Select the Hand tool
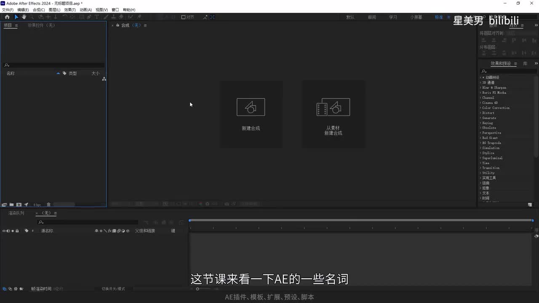The width and height of the screenshot is (539, 303). click(24, 17)
